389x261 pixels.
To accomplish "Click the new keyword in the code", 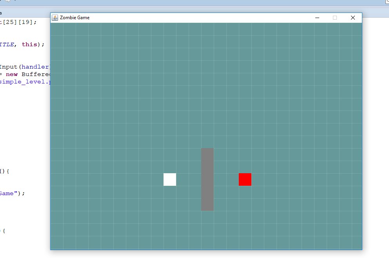I will click(x=12, y=74).
